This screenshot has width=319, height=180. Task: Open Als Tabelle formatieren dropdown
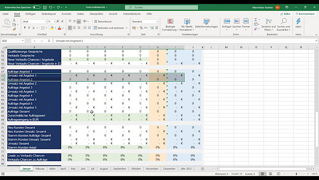(187, 25)
